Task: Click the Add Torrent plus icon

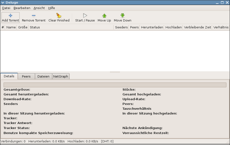Action: point(10,15)
